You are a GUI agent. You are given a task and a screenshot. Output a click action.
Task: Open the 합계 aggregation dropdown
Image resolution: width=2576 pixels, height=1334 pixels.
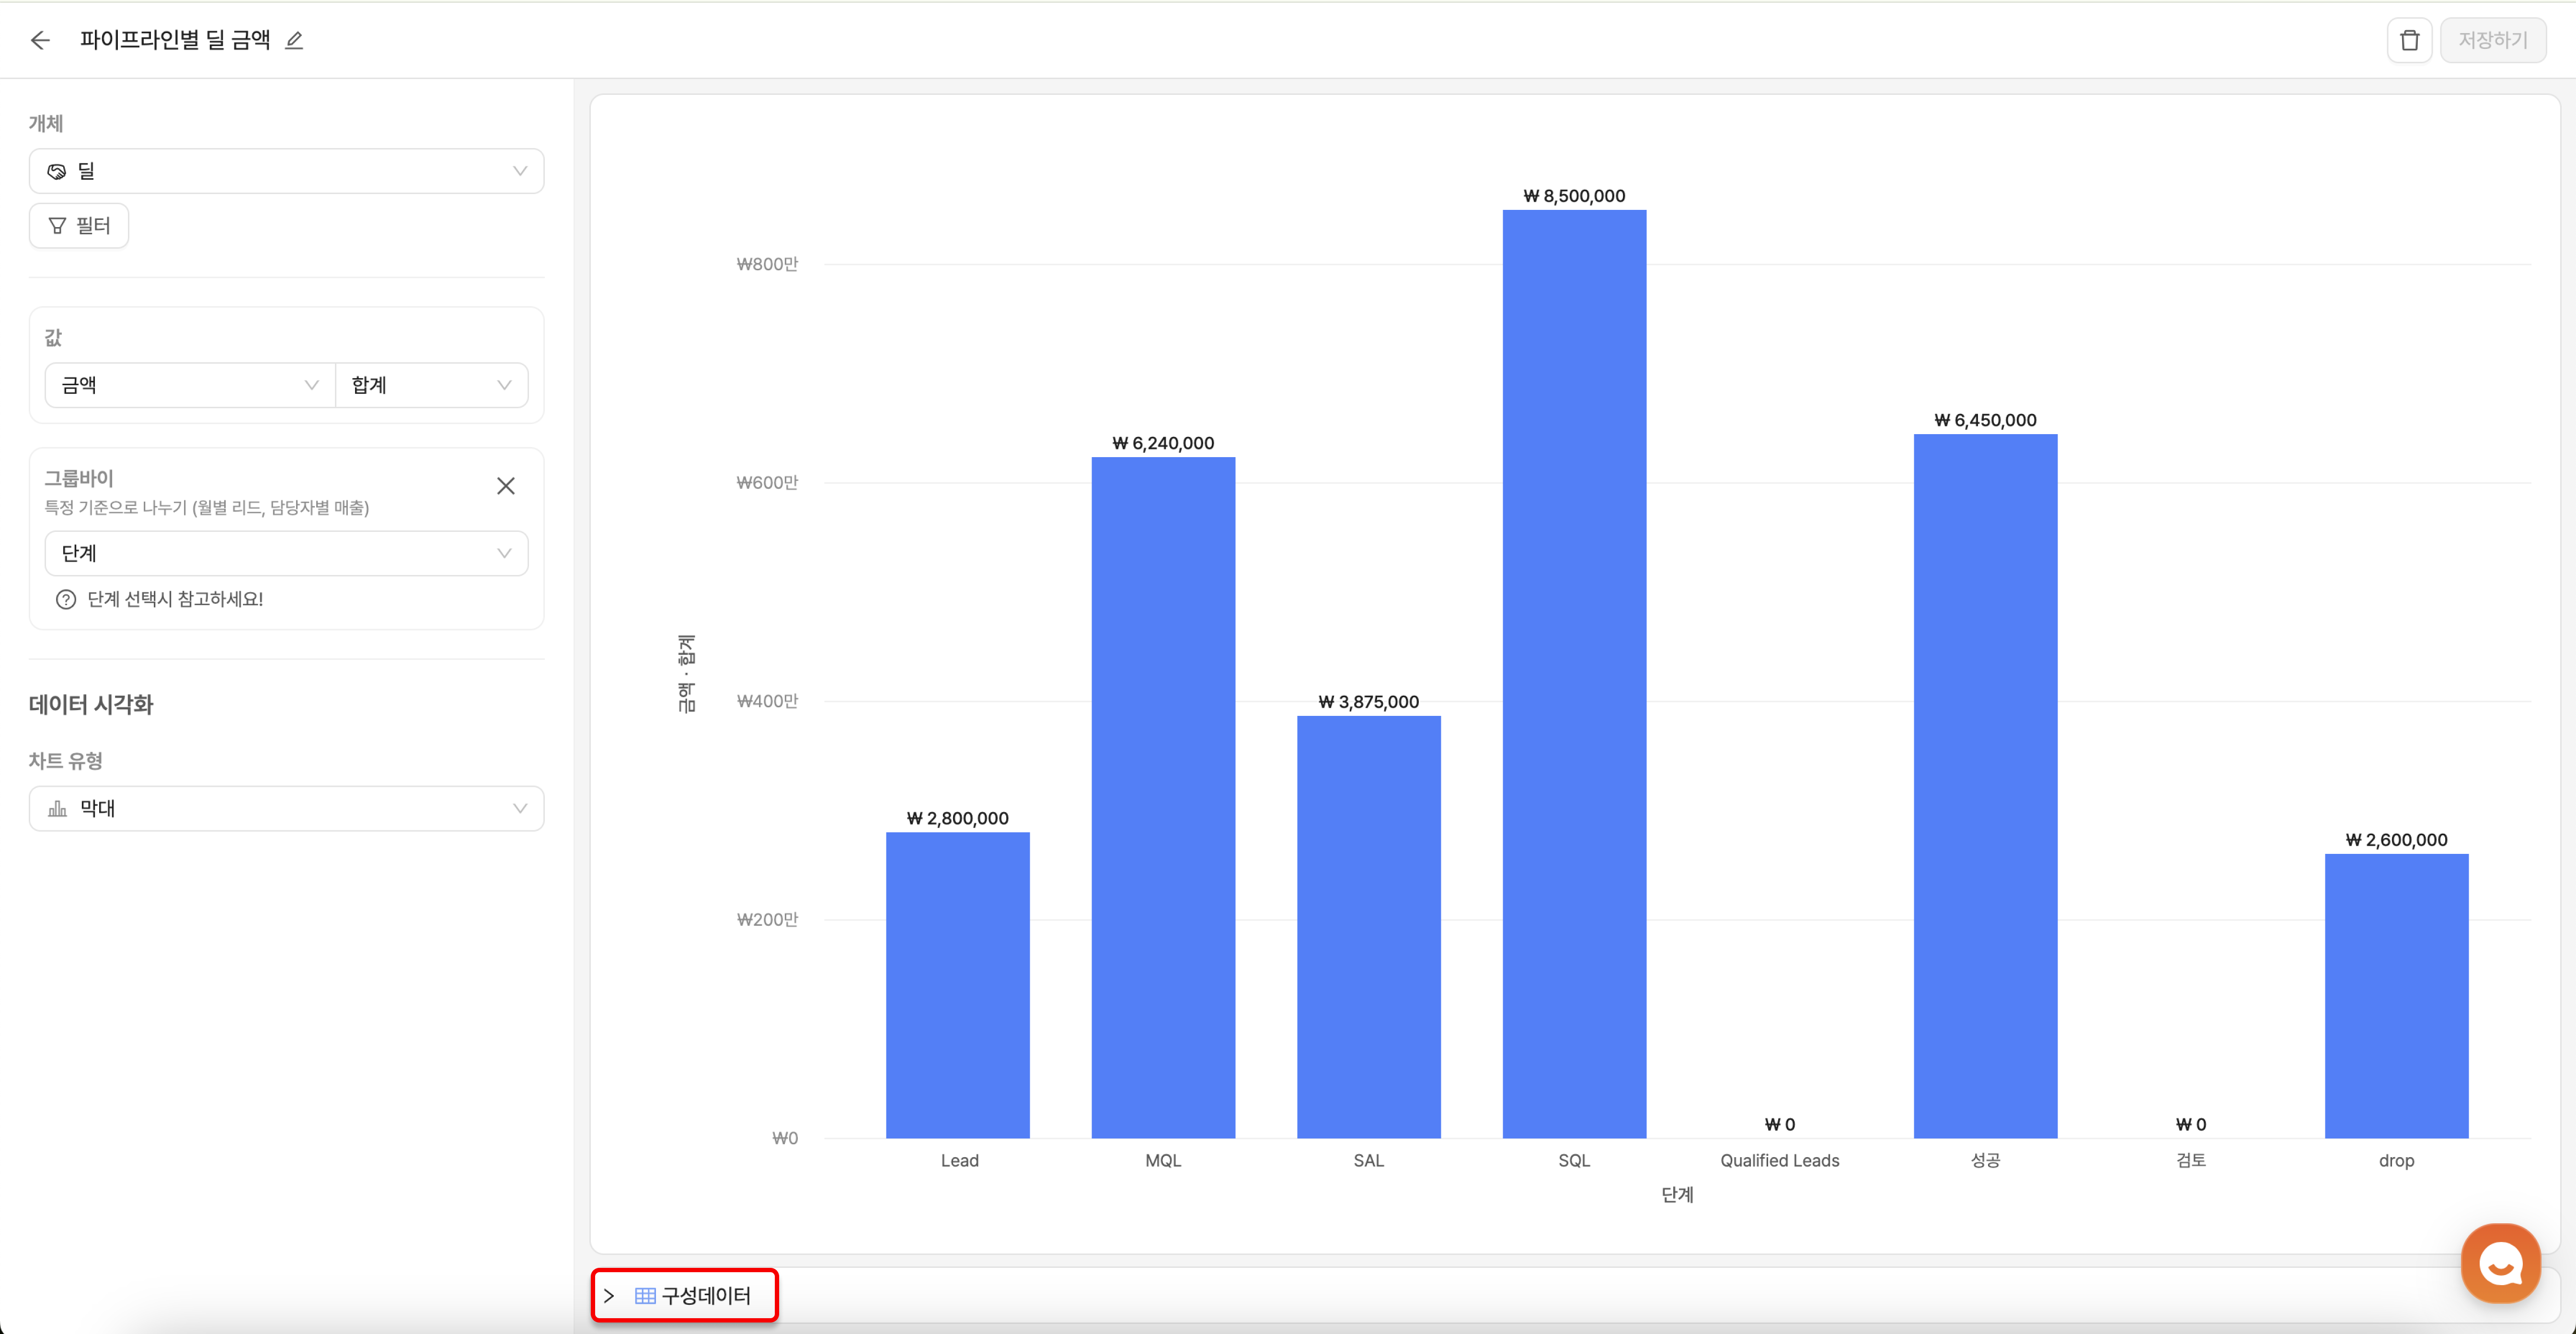pos(432,385)
